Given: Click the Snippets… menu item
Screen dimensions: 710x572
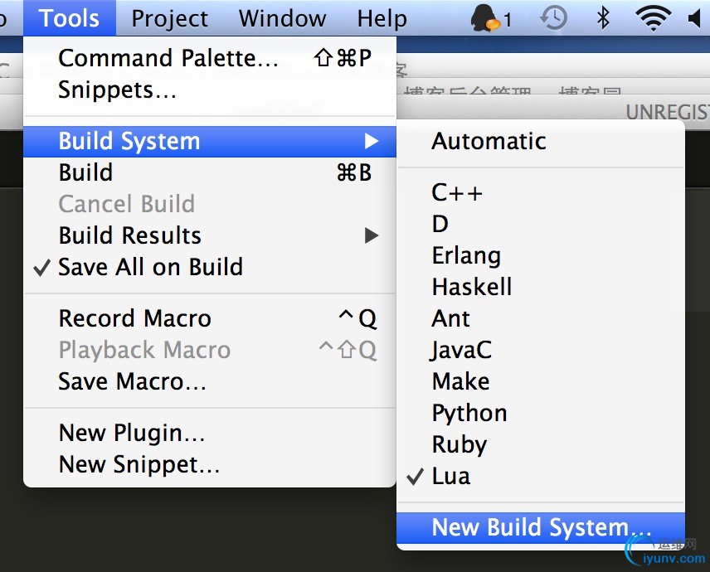Looking at the screenshot, I should click(x=117, y=90).
